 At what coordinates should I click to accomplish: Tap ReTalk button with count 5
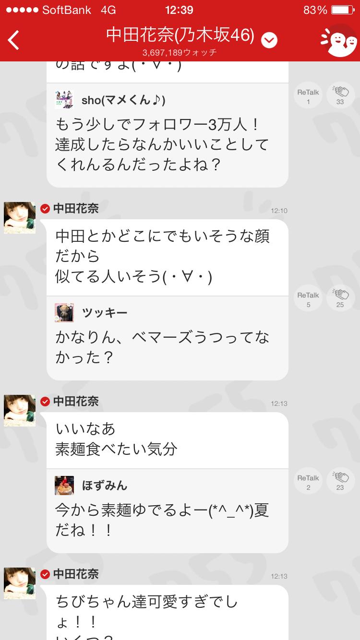coord(308,298)
